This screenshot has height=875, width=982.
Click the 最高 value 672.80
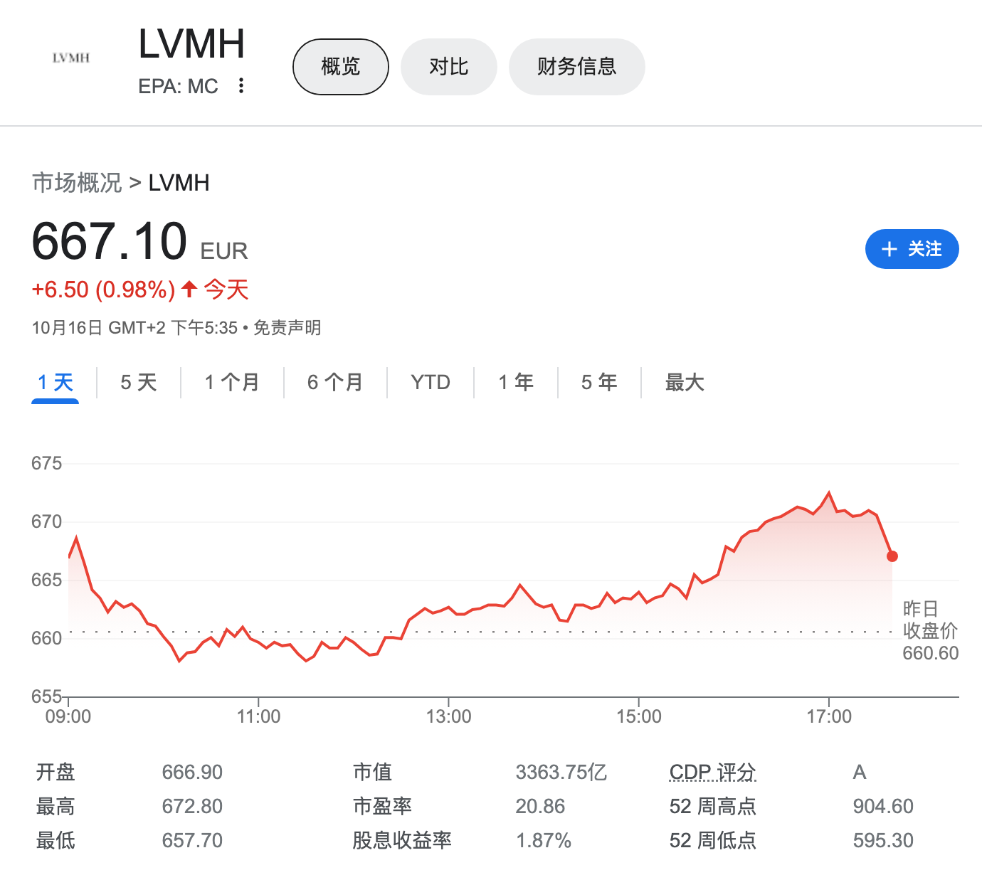pyautogui.click(x=192, y=806)
